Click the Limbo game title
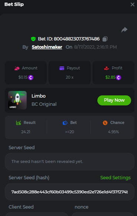137x216 pixels. (x=39, y=96)
